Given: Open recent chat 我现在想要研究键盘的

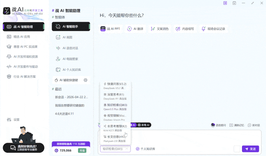Looking at the screenshot, I should [x=69, y=105].
